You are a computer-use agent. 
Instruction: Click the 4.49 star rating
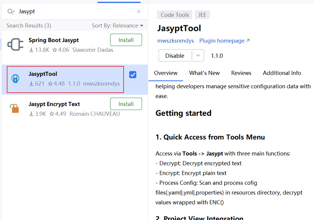(58, 114)
